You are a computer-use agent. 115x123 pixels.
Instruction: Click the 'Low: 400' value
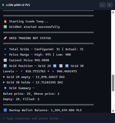(x=63, y=55)
